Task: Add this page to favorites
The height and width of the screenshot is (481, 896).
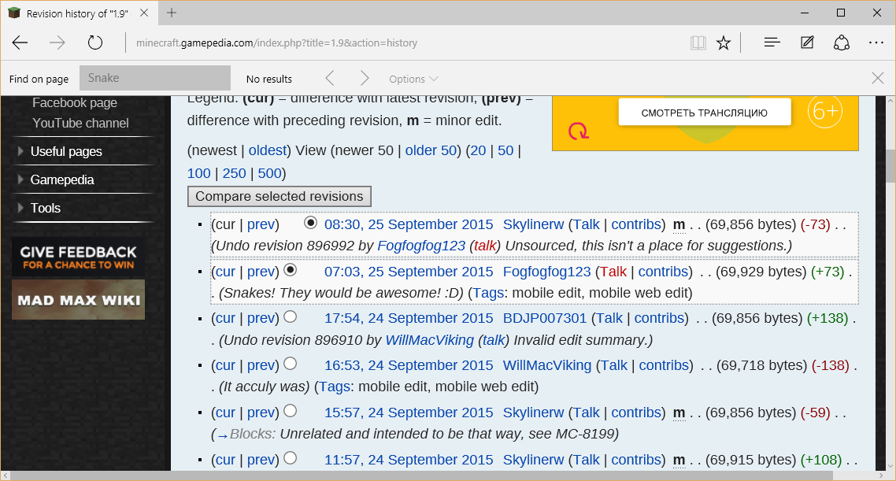Action: click(724, 43)
